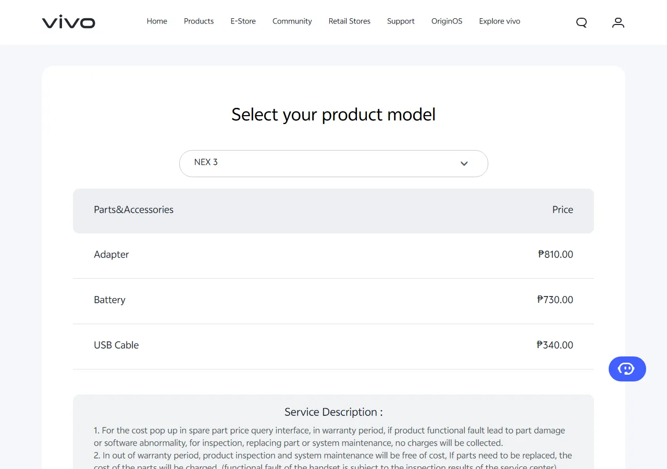This screenshot has width=667, height=469.
Task: Select the Battery row label
Action: pos(109,300)
